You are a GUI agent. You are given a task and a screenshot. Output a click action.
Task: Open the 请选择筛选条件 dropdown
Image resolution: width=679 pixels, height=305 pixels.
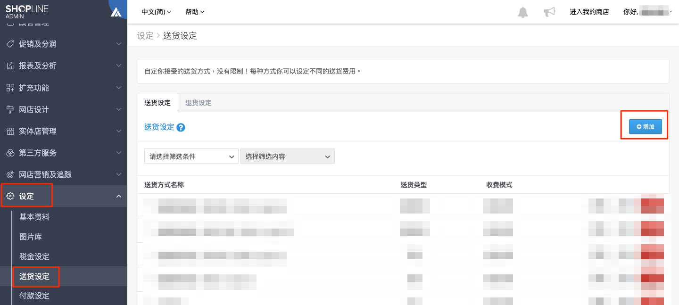191,157
